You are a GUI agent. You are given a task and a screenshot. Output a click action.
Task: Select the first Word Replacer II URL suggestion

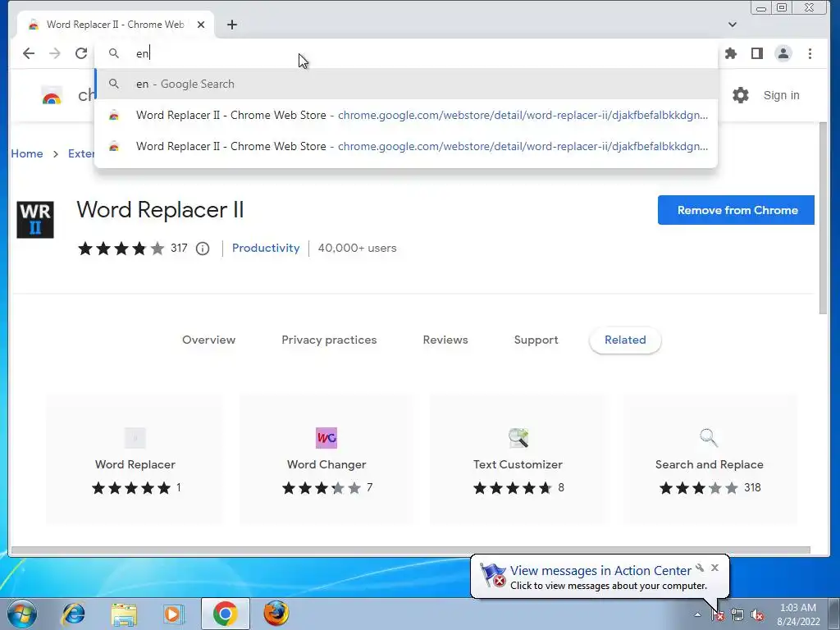406,115
